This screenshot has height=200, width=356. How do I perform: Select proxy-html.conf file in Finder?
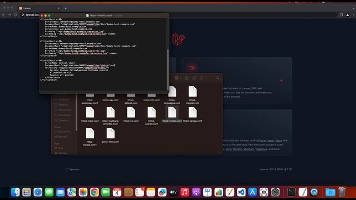[111, 136]
